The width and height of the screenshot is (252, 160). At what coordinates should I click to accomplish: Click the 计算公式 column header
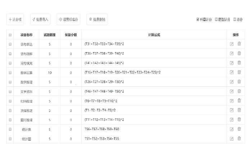pyautogui.click(x=154, y=35)
